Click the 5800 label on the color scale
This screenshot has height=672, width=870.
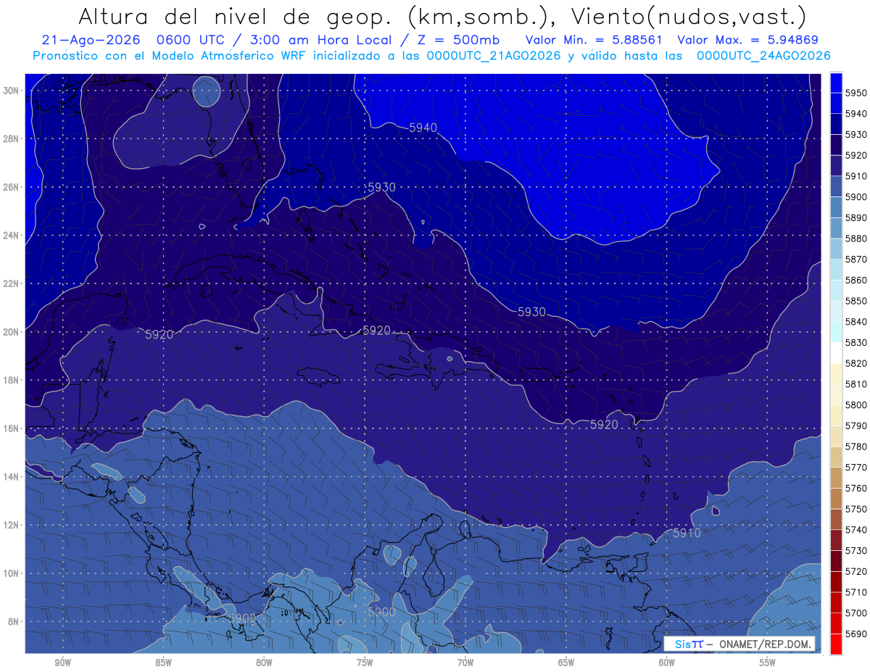click(x=855, y=405)
